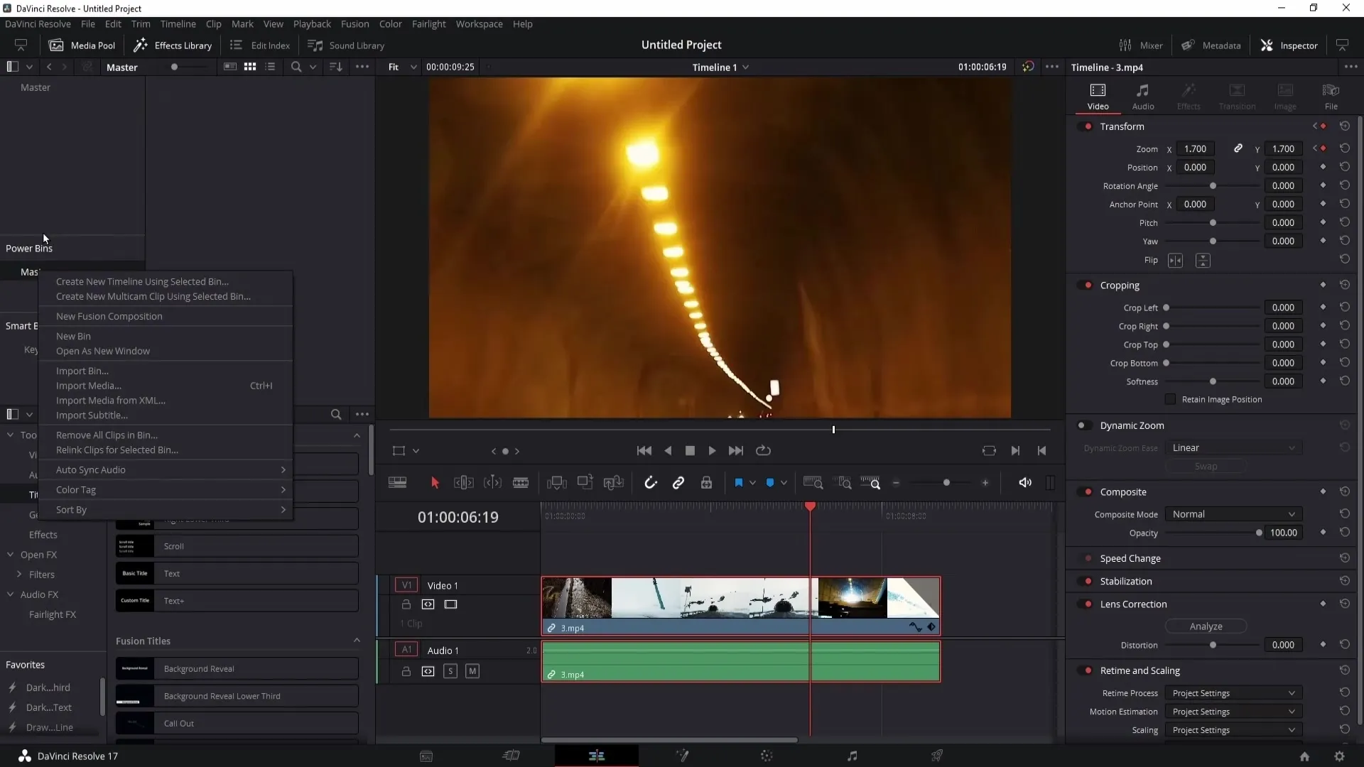Click the Opacity slider handle
The height and width of the screenshot is (767, 1364).
(x=1259, y=533)
